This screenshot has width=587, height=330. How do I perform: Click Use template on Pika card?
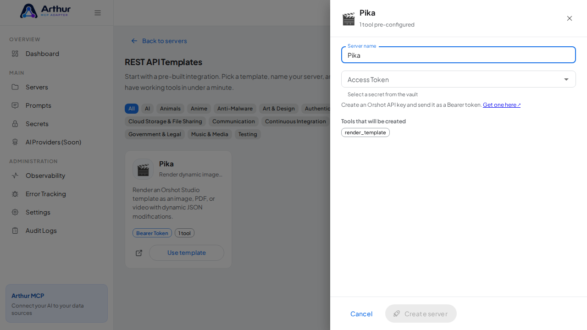point(187,253)
